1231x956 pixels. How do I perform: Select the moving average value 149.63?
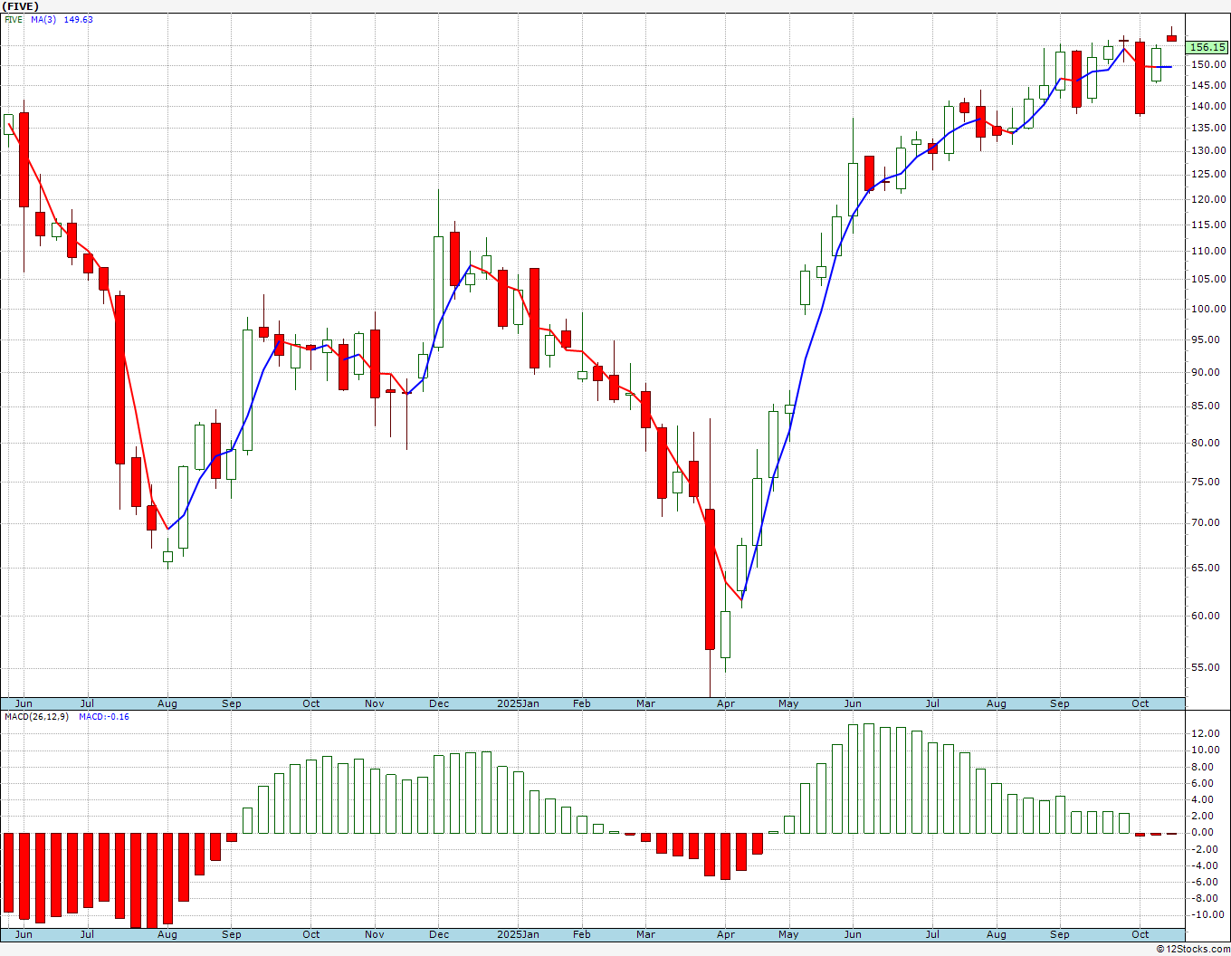pyautogui.click(x=78, y=20)
